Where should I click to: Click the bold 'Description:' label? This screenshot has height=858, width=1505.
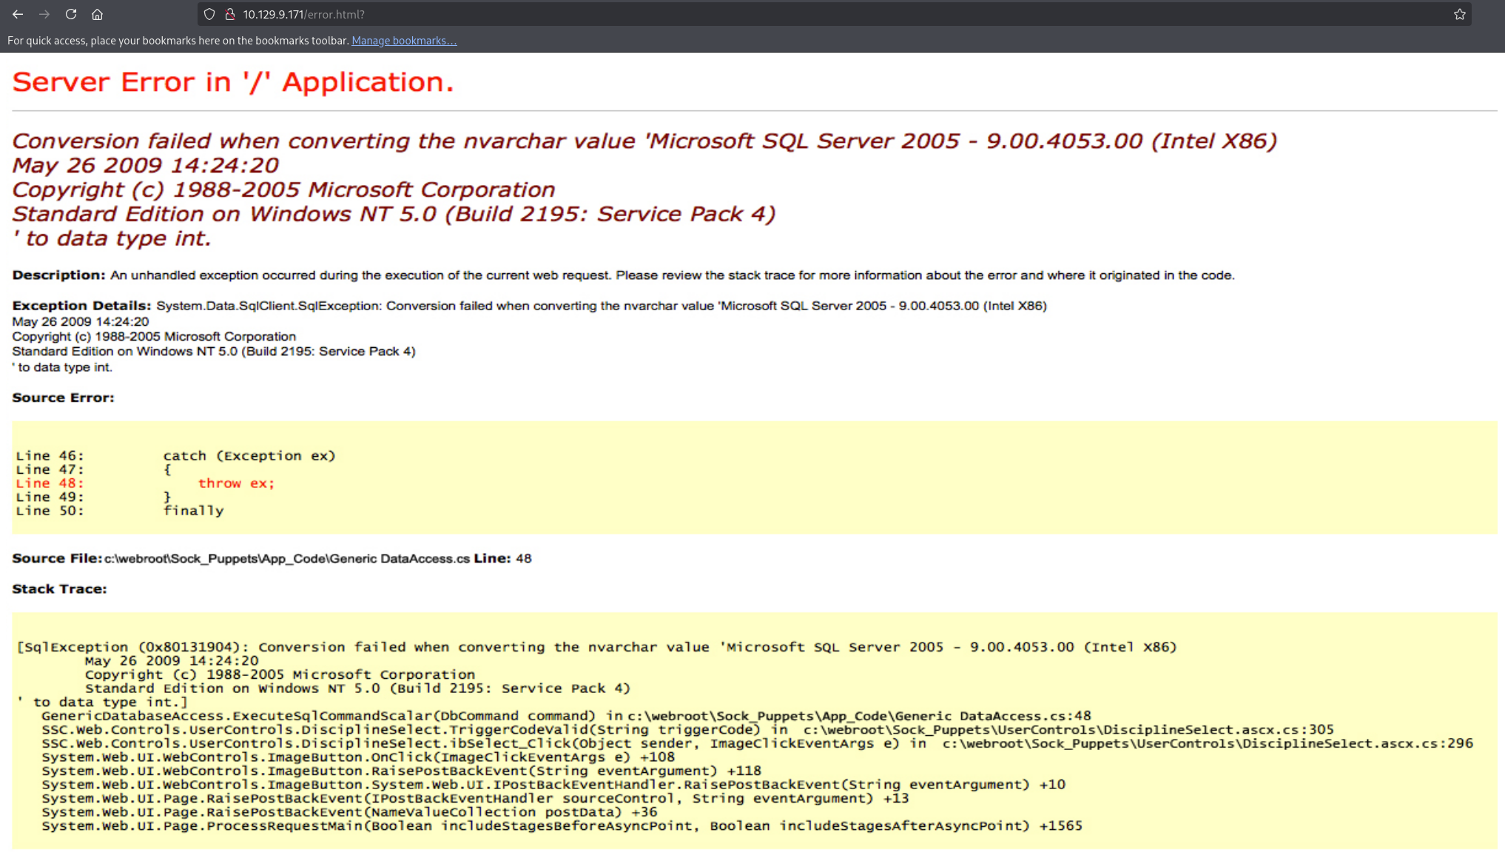tap(58, 275)
